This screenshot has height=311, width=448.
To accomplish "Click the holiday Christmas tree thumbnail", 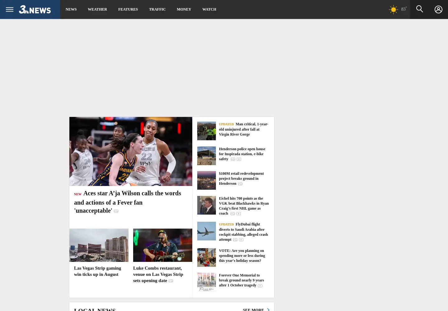I will pyautogui.click(x=207, y=258).
